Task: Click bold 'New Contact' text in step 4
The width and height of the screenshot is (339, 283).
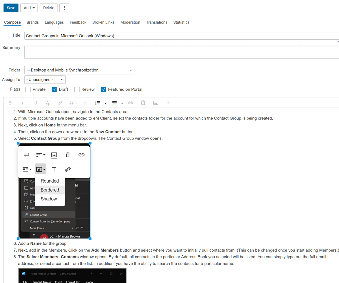Action: tap(108, 132)
